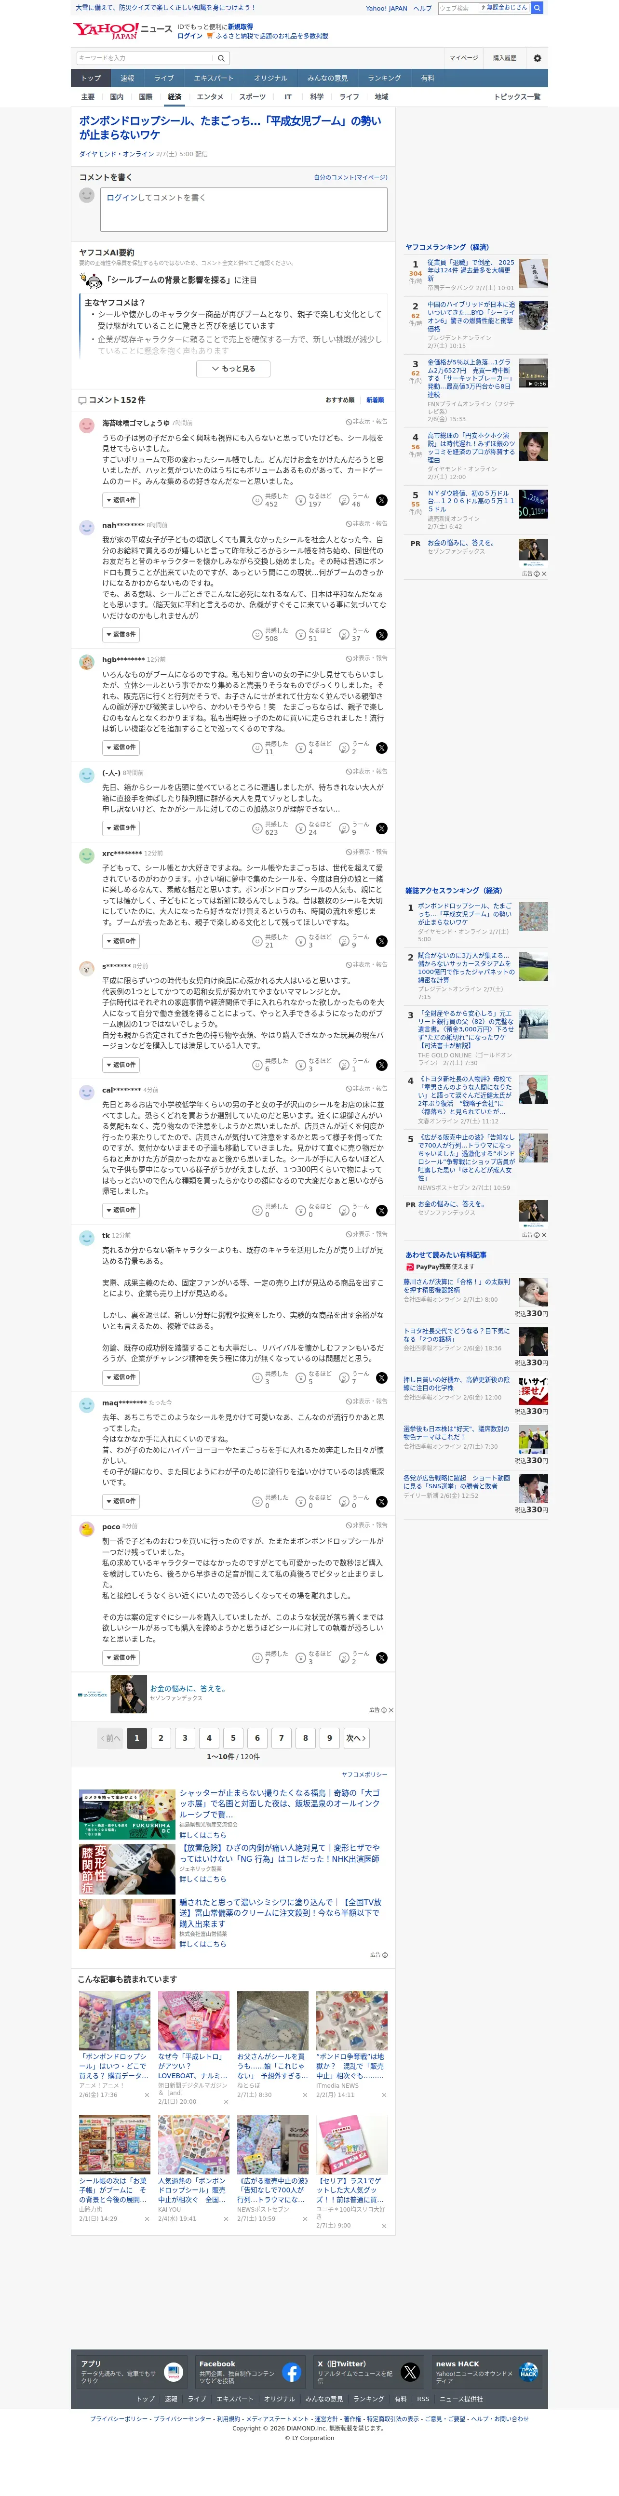Report via 非表示・報告 on nah******** comment
Screen dimensions: 619x2496
coord(367,524)
